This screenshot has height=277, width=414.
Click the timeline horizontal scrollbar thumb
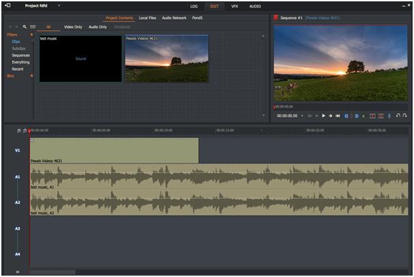pos(53,272)
